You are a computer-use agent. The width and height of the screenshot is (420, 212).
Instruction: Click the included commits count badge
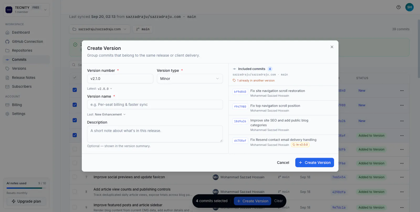click(270, 69)
